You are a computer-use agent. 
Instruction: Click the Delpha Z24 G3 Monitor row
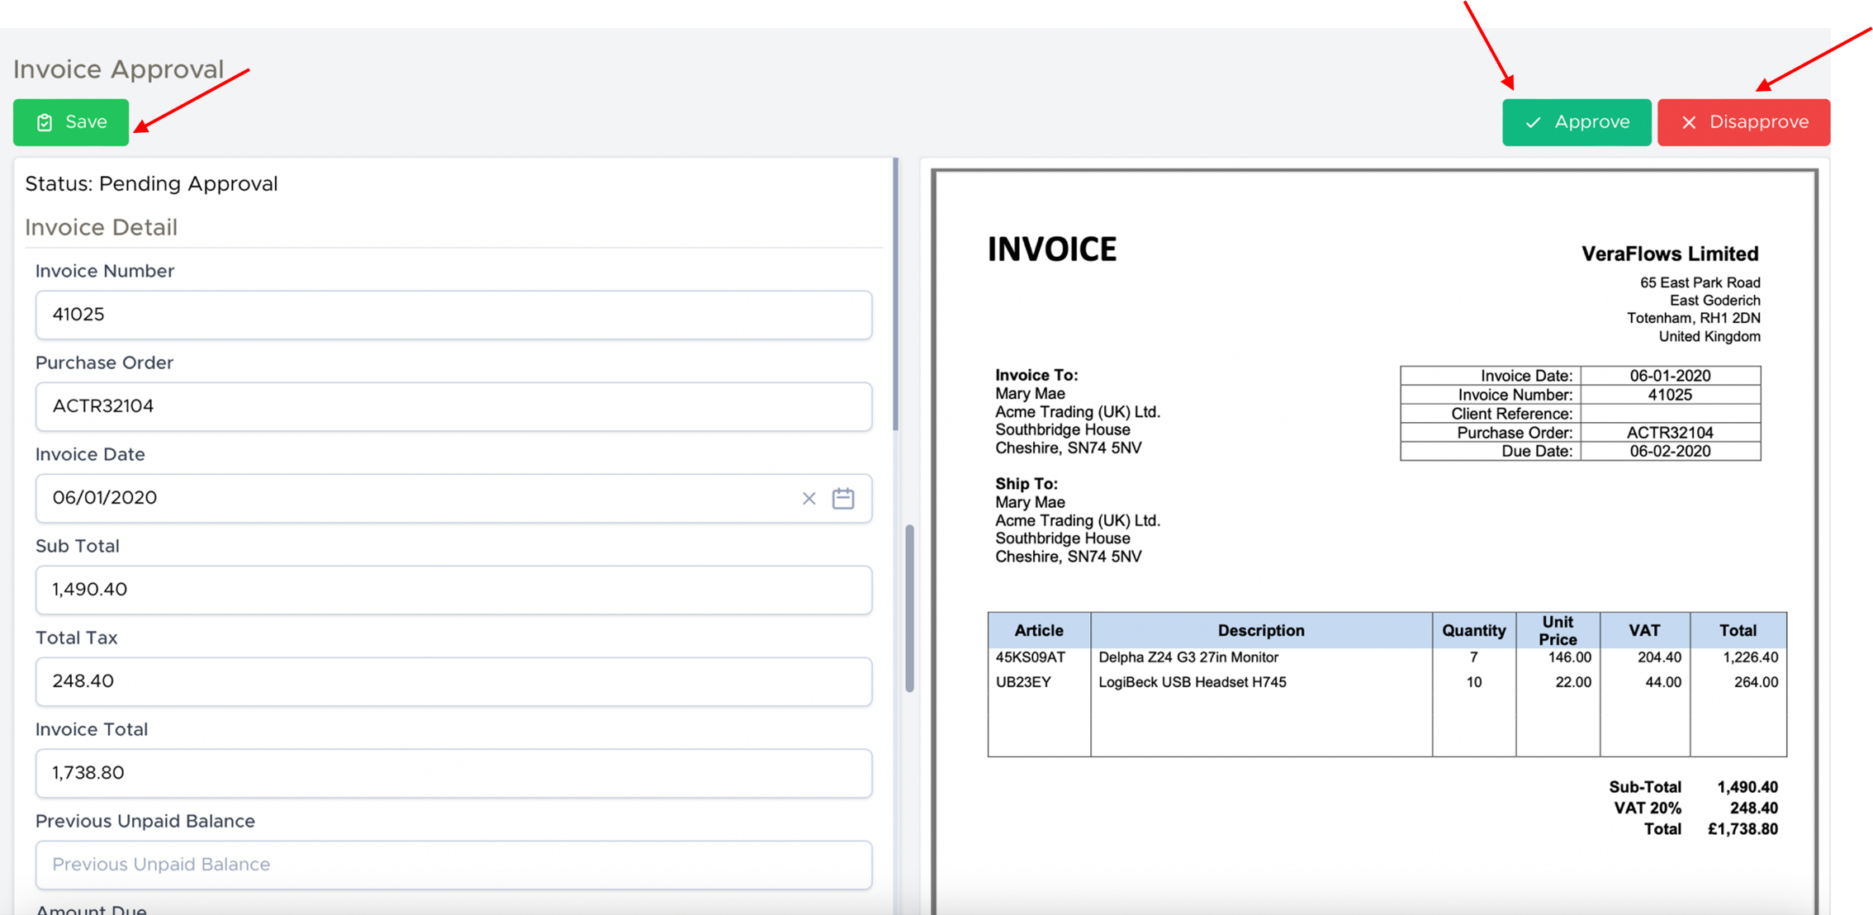(x=1188, y=657)
